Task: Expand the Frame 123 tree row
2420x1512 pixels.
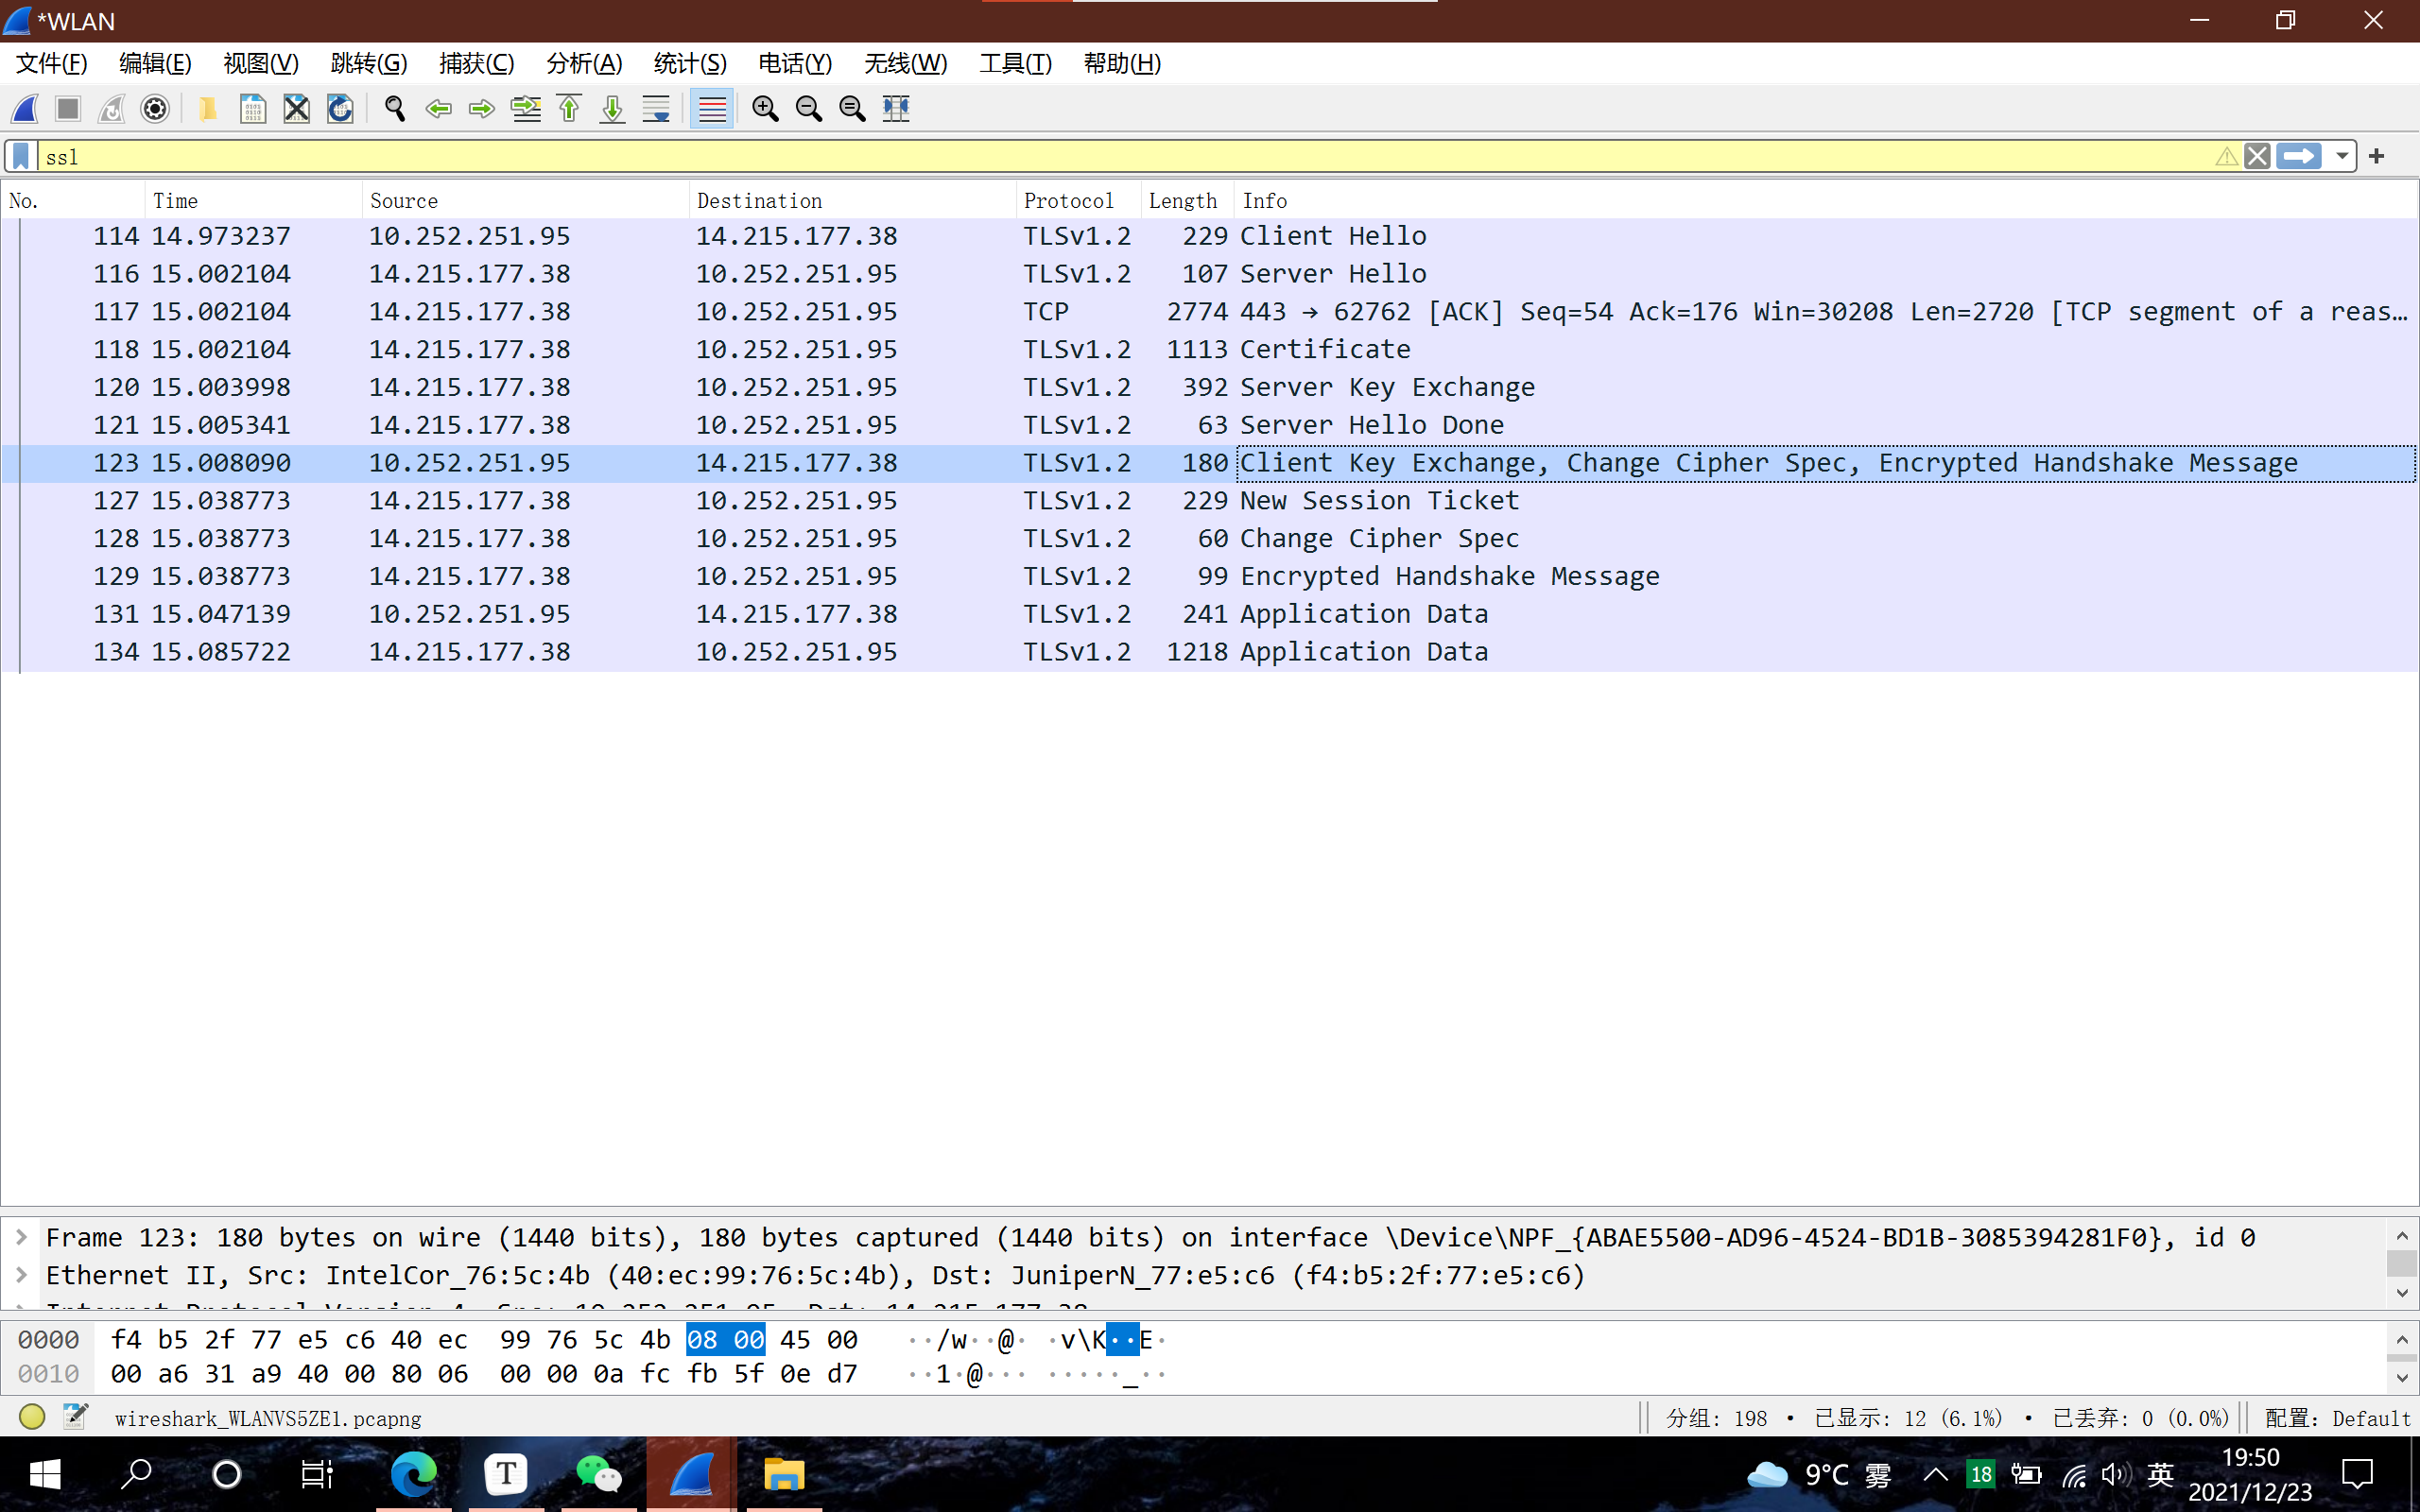Action: [x=21, y=1237]
